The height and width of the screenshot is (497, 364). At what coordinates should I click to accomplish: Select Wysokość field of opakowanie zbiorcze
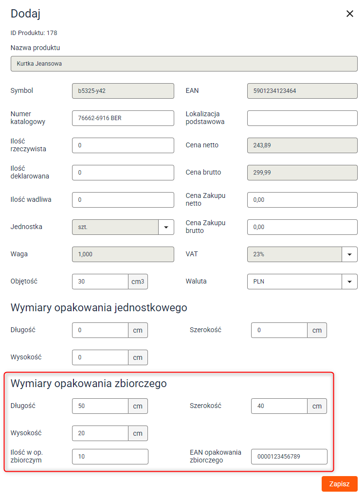pyautogui.click(x=100, y=433)
